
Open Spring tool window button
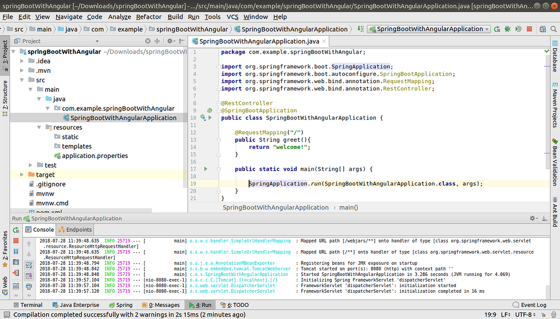tap(121, 305)
